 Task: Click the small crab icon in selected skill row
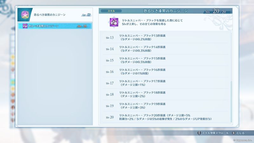25,26
